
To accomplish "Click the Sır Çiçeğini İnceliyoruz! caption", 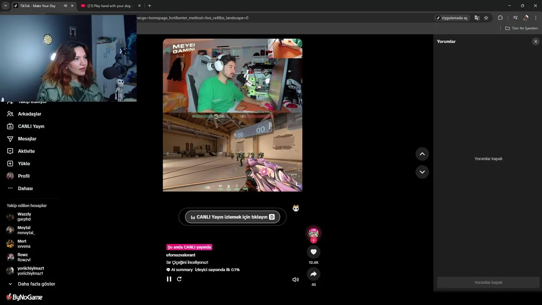I will pyautogui.click(x=187, y=263).
